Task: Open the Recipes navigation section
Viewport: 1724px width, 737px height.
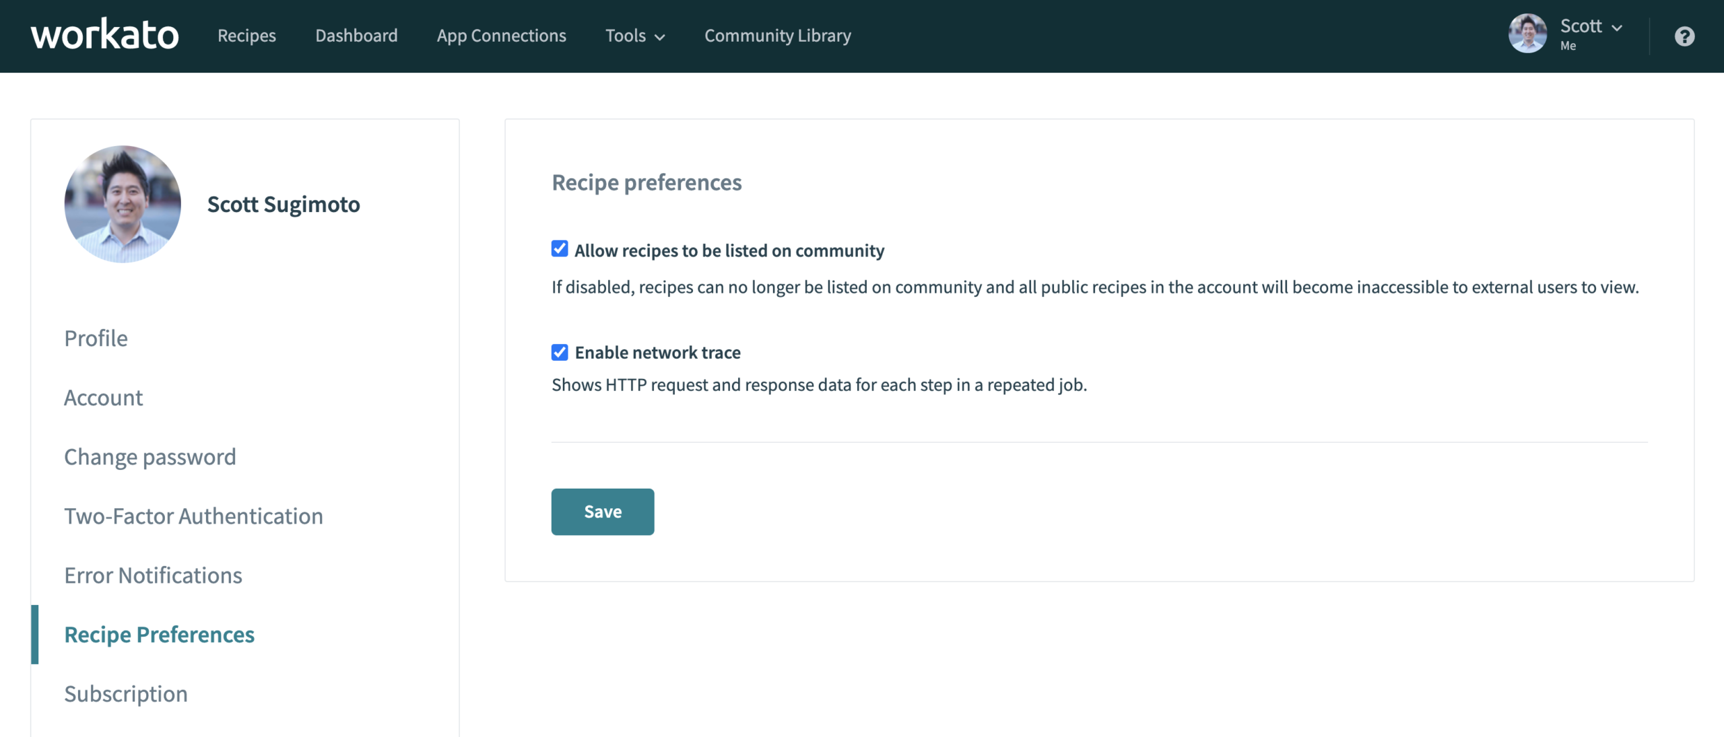Action: (x=246, y=35)
